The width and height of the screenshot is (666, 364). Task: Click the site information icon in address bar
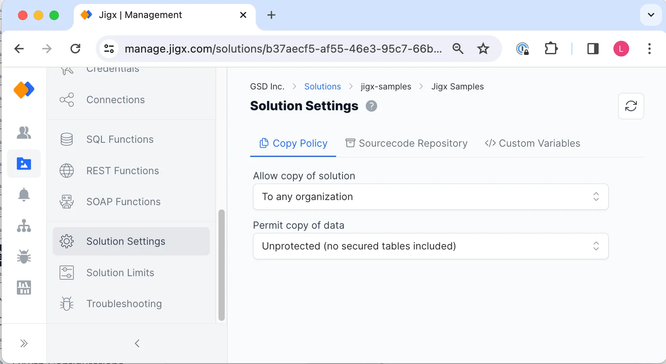pos(109,49)
